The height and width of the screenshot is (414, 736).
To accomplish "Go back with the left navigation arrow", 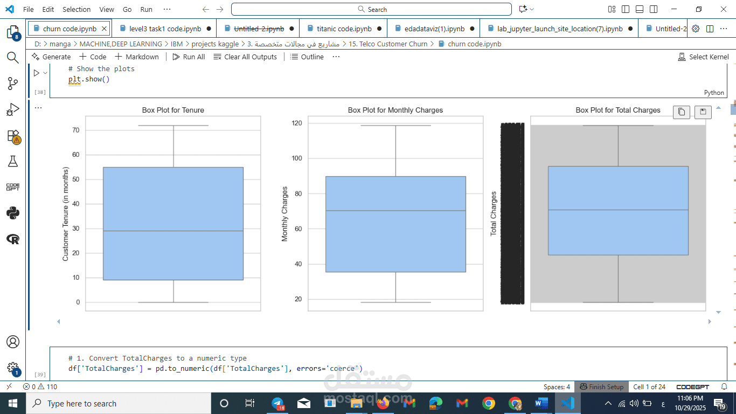I will (206, 9).
